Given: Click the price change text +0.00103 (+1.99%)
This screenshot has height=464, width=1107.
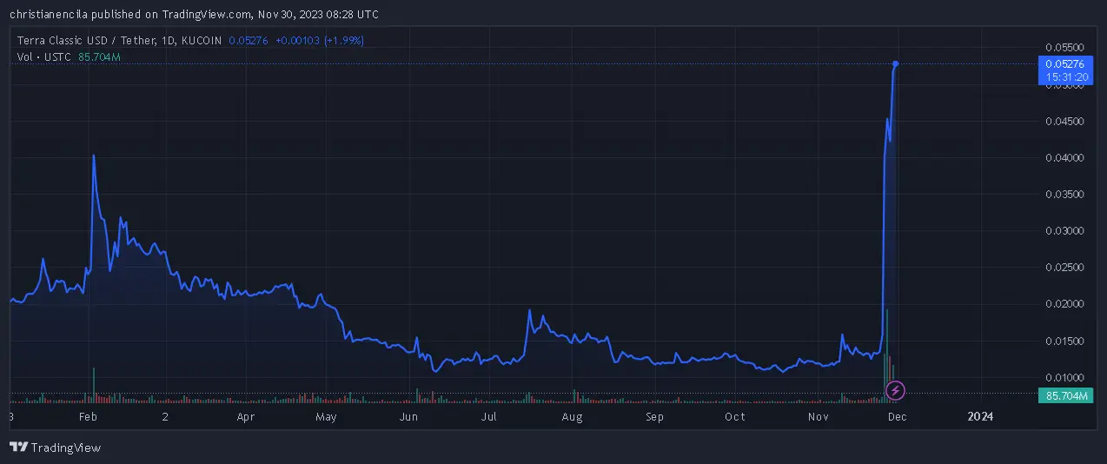Looking at the screenshot, I should [x=319, y=40].
